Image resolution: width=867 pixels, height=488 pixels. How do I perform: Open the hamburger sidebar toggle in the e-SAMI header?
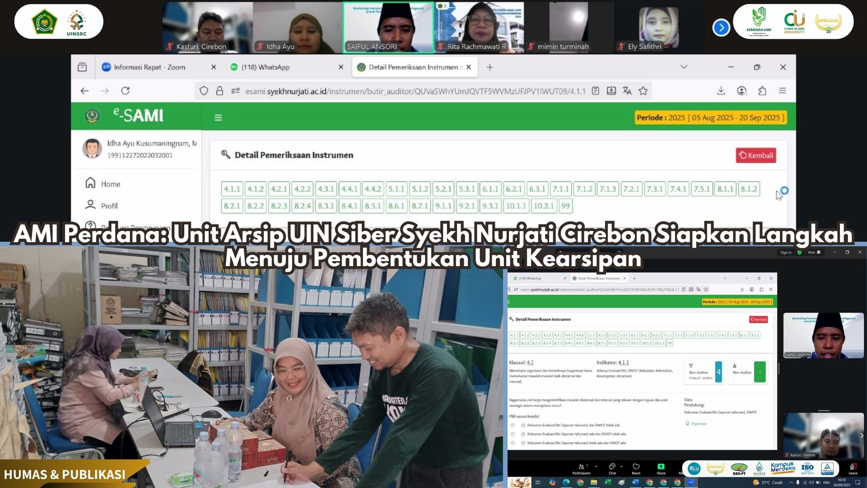[218, 117]
